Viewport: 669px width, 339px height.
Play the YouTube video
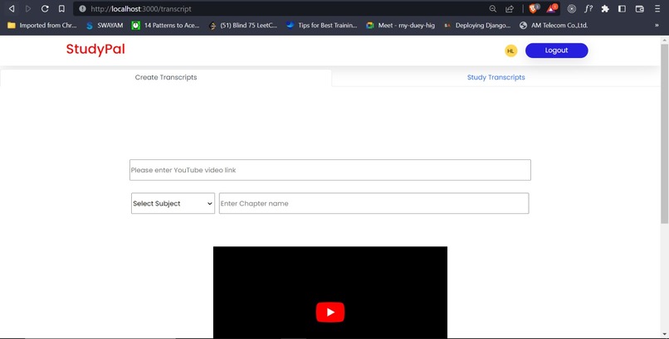tap(330, 312)
